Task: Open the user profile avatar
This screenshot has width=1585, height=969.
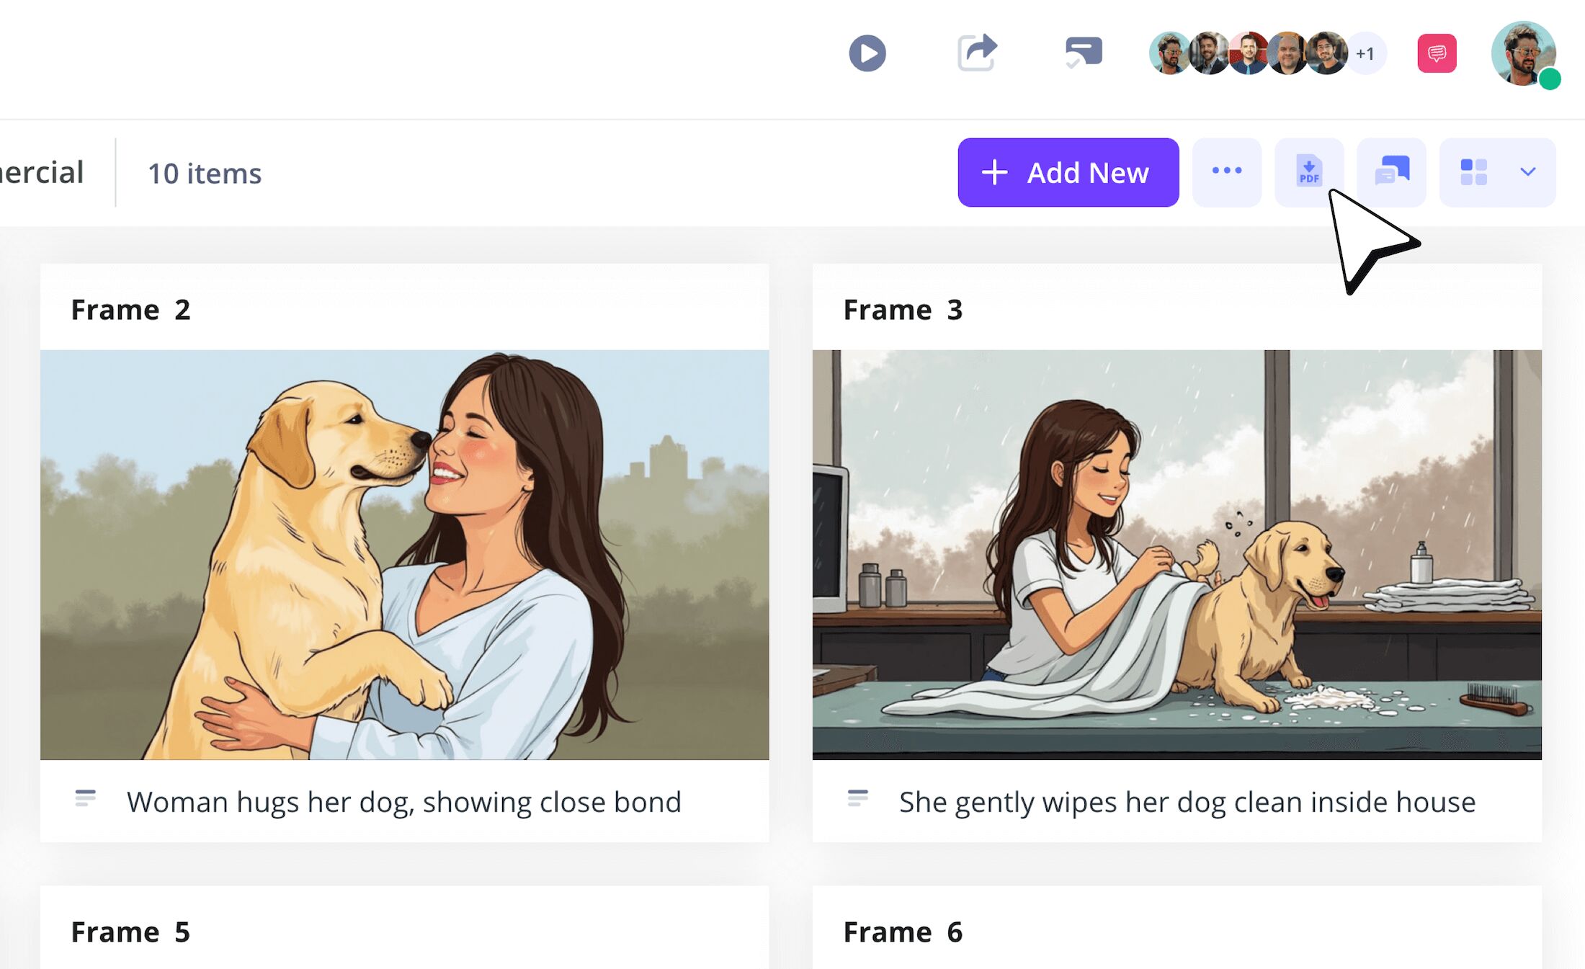Action: [x=1522, y=53]
